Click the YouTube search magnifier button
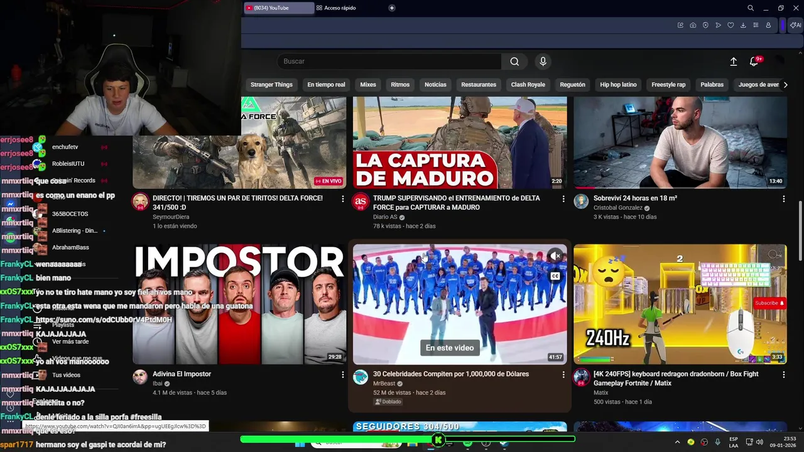The width and height of the screenshot is (804, 452). coord(514,62)
